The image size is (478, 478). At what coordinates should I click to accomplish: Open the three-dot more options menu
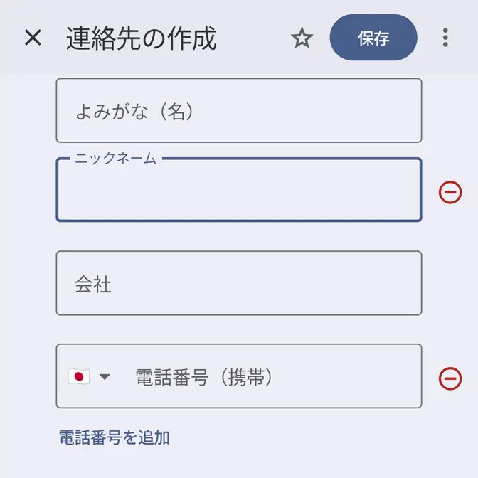point(445,38)
